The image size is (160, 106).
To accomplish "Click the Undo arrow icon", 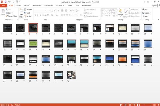I will pyautogui.click(x=9, y=2).
